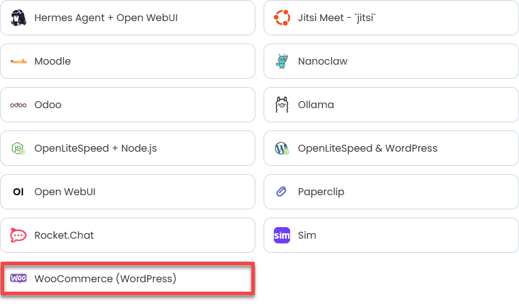Pick the Odoo application card

click(x=128, y=105)
